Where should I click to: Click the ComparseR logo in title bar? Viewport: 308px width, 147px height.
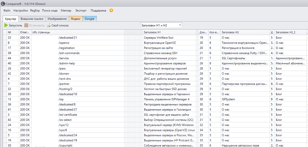[x=2, y=3]
